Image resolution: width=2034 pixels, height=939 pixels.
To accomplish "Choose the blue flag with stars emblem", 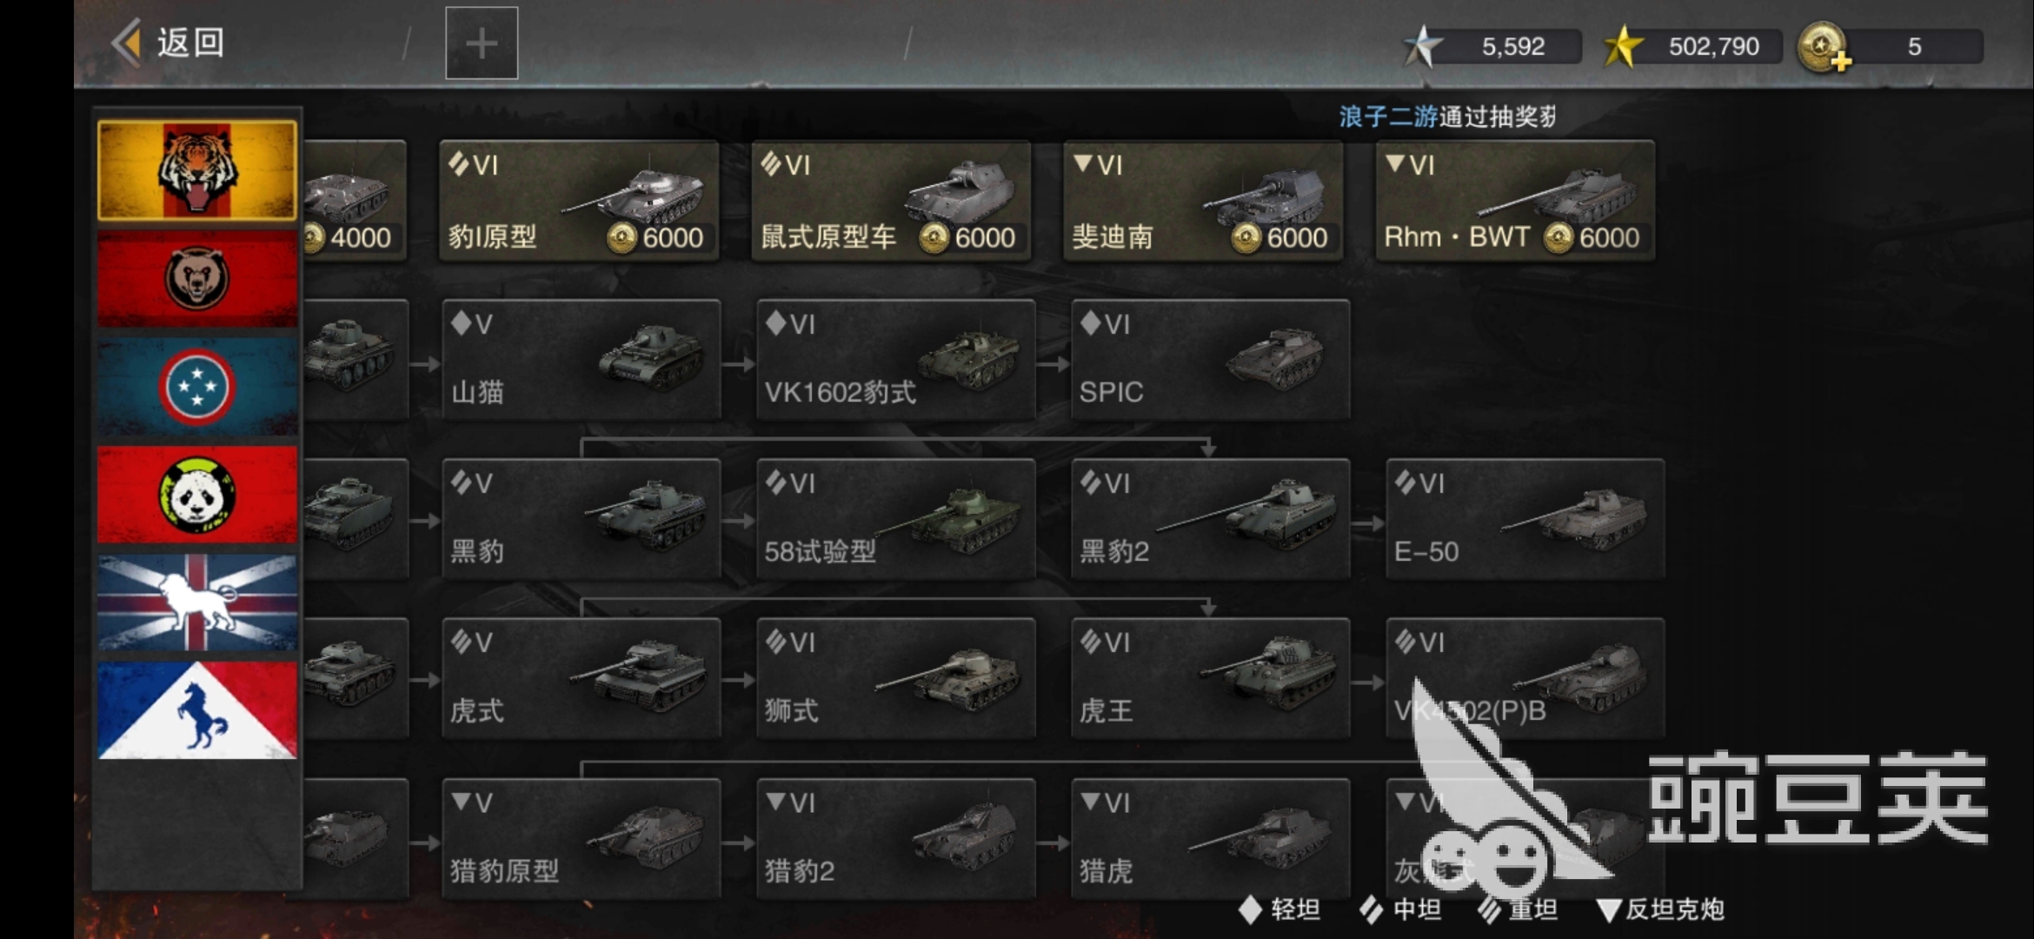I will tap(197, 387).
